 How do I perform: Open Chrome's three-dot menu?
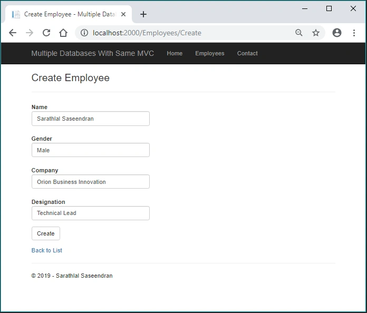click(x=354, y=33)
